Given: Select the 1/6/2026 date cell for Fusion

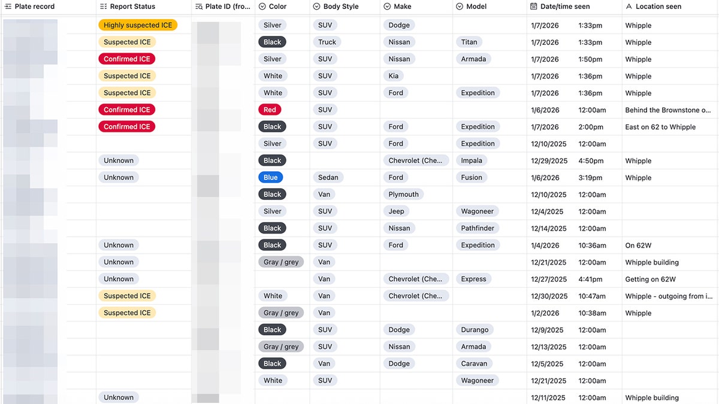Looking at the screenshot, I should click(545, 177).
